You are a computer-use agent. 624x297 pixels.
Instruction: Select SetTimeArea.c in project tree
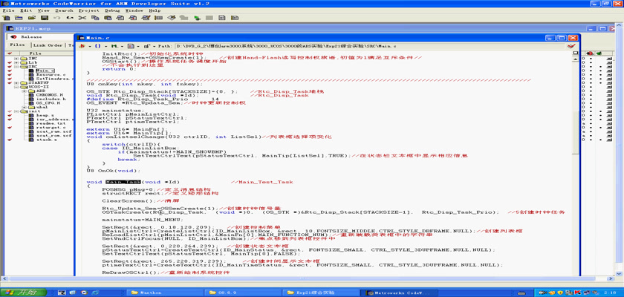(x=54, y=79)
